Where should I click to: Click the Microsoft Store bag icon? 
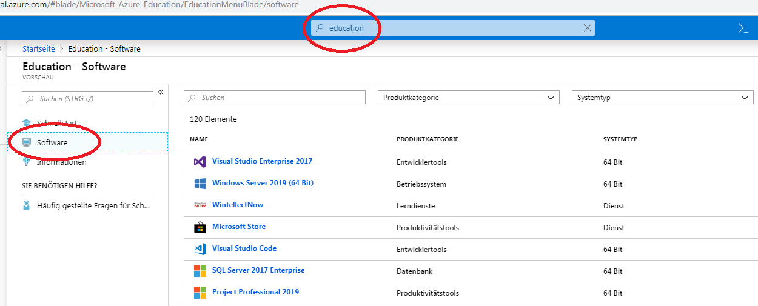[x=200, y=227]
